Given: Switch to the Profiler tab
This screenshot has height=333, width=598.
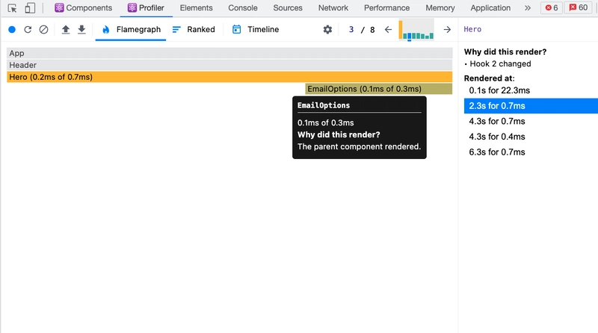Looking at the screenshot, I should pyautogui.click(x=146, y=8).
